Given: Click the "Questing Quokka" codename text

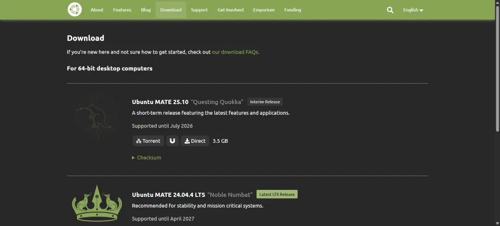Looking at the screenshot, I should pyautogui.click(x=217, y=102).
